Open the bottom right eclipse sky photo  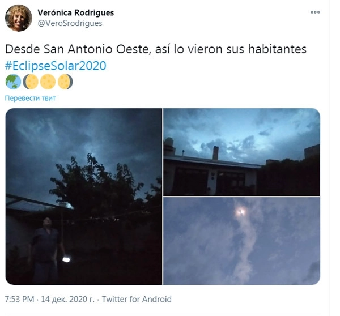pos(241,241)
